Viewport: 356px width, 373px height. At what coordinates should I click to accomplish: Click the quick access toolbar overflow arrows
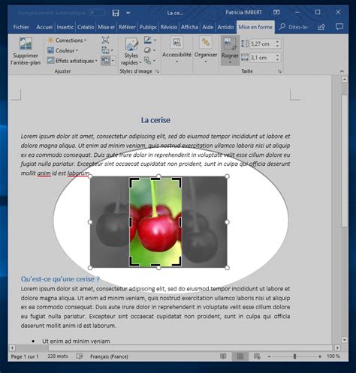128,13
